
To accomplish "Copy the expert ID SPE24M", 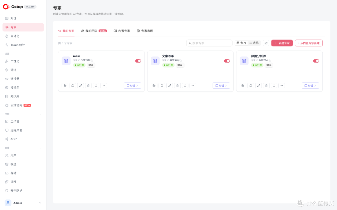I will coord(92,60).
